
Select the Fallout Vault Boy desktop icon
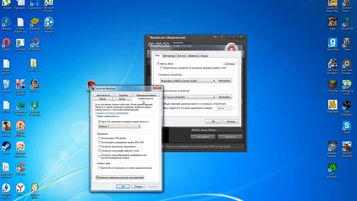click(x=35, y=190)
